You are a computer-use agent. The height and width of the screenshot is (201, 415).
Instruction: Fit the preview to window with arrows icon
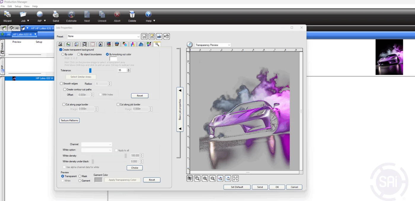[236, 178]
